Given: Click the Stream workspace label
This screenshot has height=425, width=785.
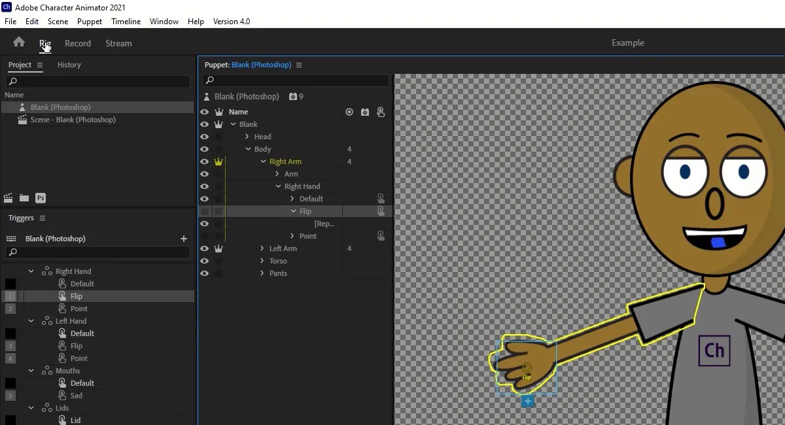Looking at the screenshot, I should tap(118, 43).
